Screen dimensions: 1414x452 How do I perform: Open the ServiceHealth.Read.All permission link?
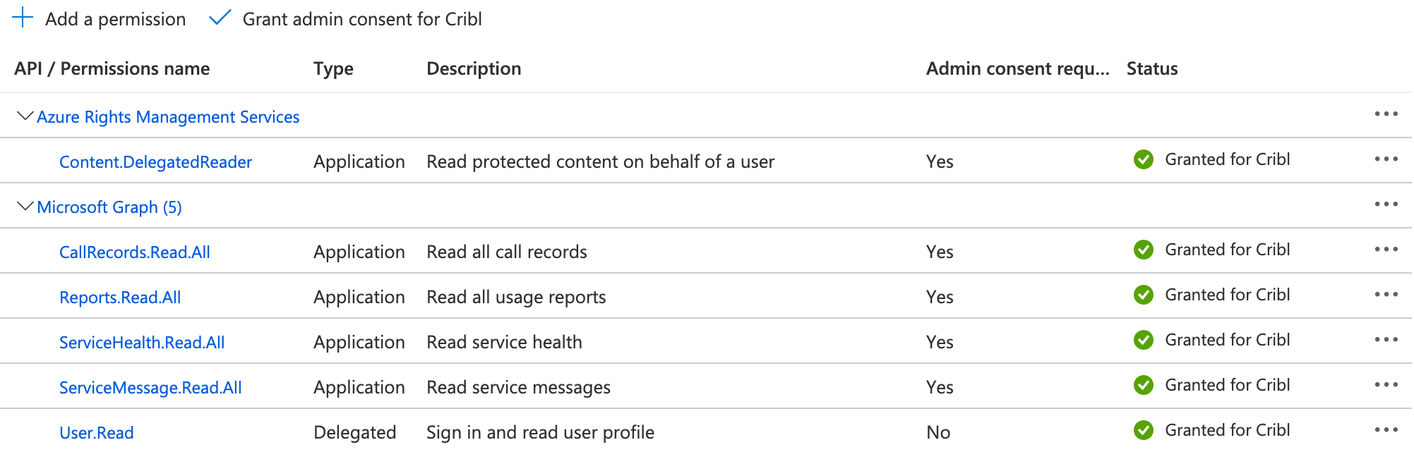pyautogui.click(x=142, y=341)
